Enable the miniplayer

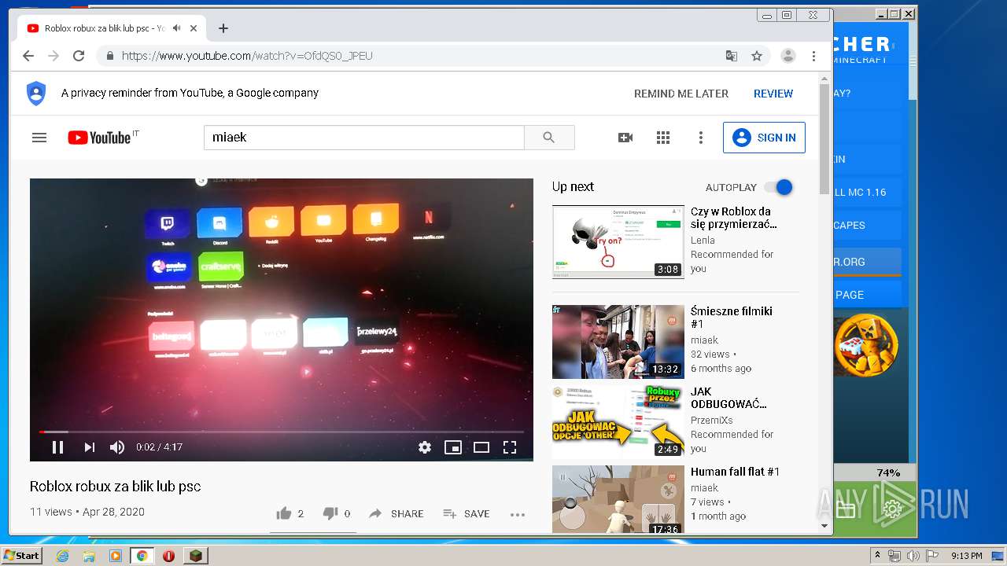[453, 447]
